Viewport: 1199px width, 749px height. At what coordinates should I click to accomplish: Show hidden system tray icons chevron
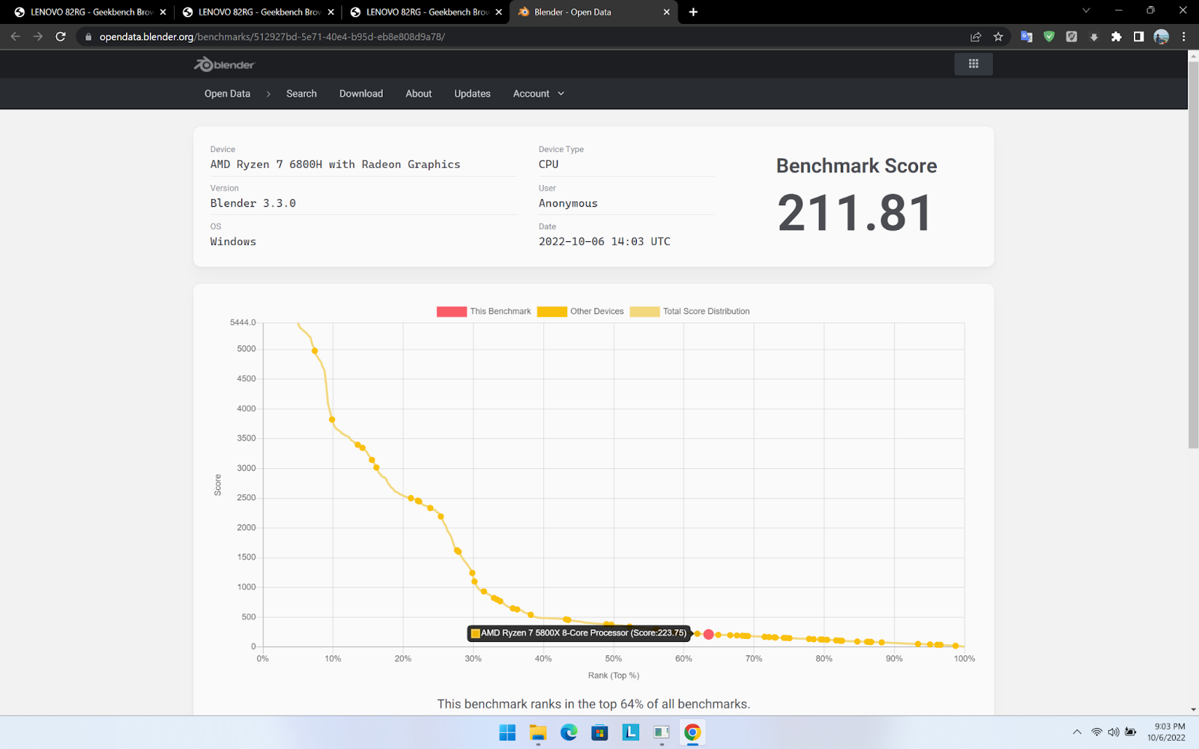click(x=1077, y=733)
